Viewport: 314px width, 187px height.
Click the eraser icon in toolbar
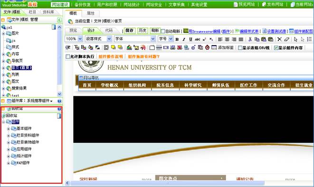[x=286, y=39]
